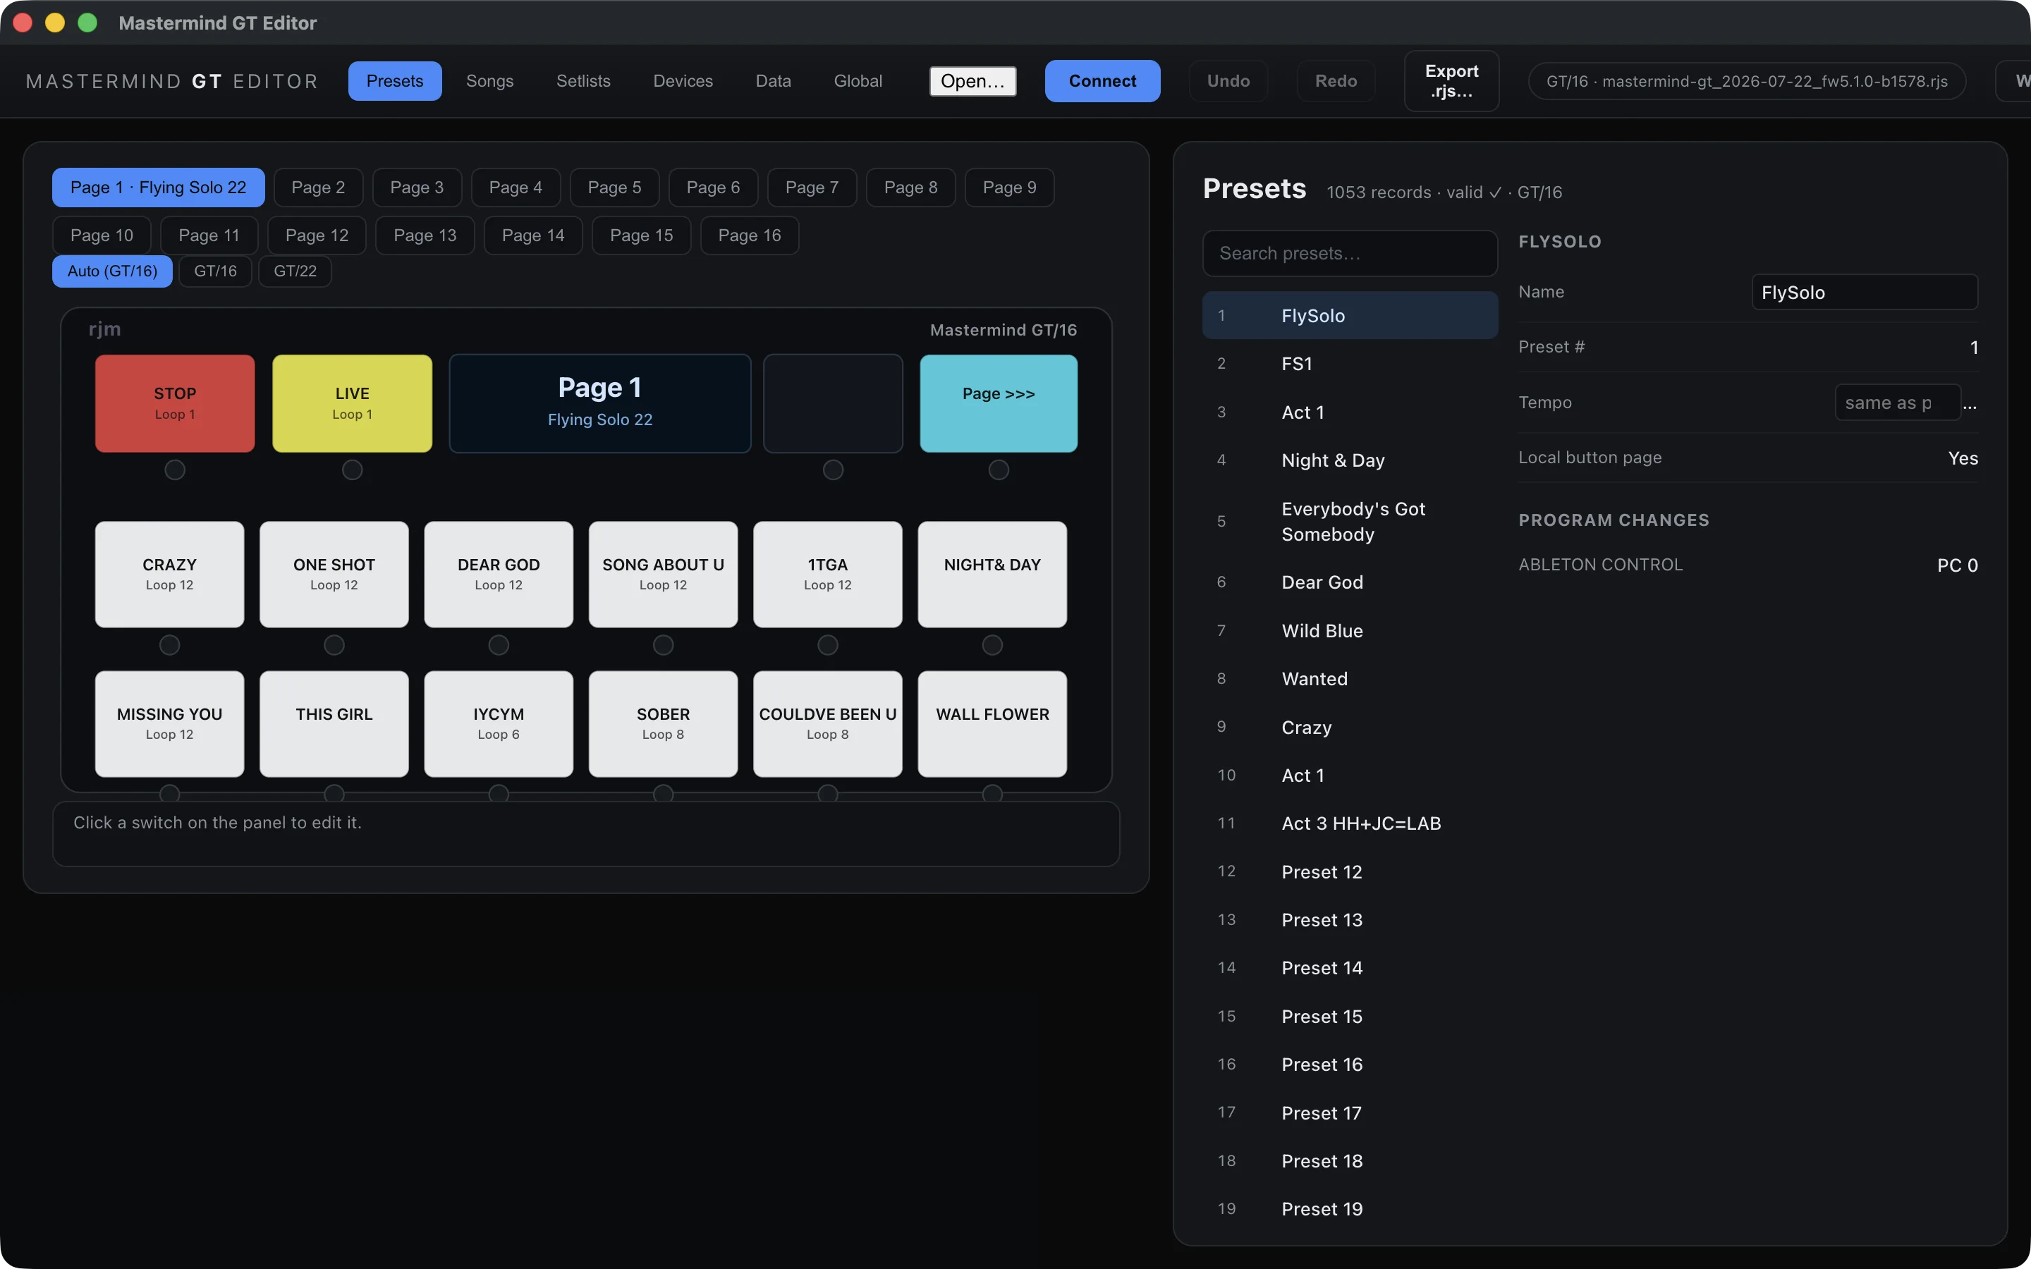This screenshot has width=2031, height=1269.
Task: Switch to Page 2
Action: 318,187
